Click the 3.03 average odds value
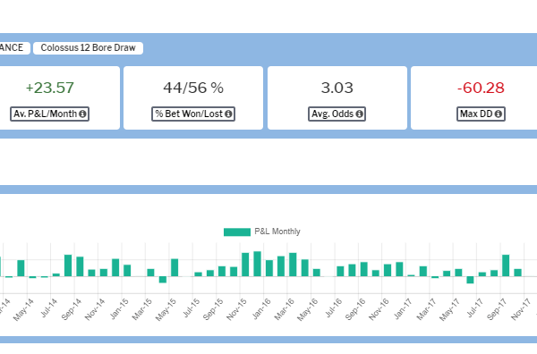This screenshot has width=537, height=354. click(x=337, y=88)
